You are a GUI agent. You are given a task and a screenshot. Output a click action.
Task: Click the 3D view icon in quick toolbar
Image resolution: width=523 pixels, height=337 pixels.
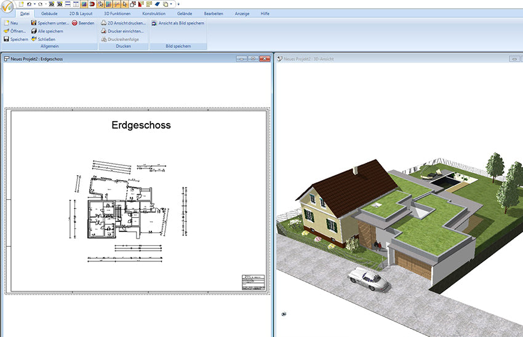click(60, 4)
